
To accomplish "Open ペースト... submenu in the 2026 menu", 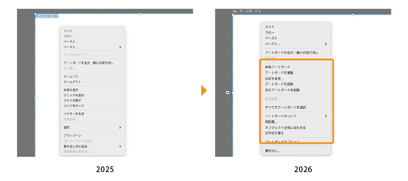I will click(326, 44).
